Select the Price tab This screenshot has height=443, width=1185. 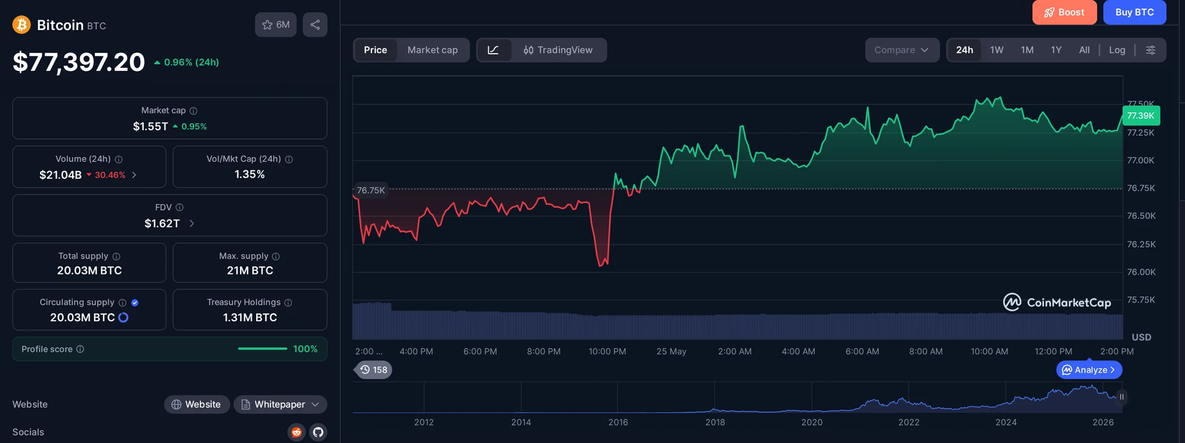(x=375, y=50)
